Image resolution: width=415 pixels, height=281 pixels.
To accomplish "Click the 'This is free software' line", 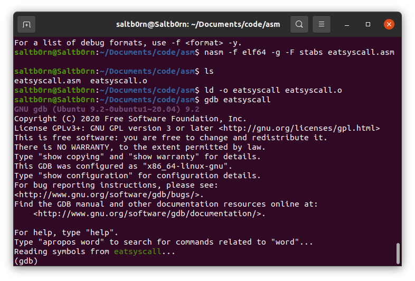I will 171,138.
